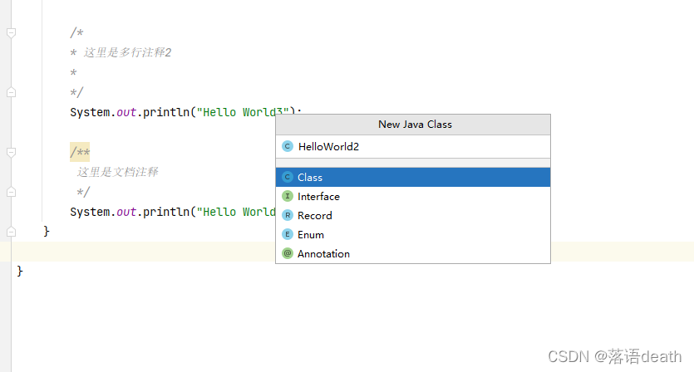Screen dimensions: 694x372
Task: Click the @ Annotation icon
Action: (x=288, y=253)
